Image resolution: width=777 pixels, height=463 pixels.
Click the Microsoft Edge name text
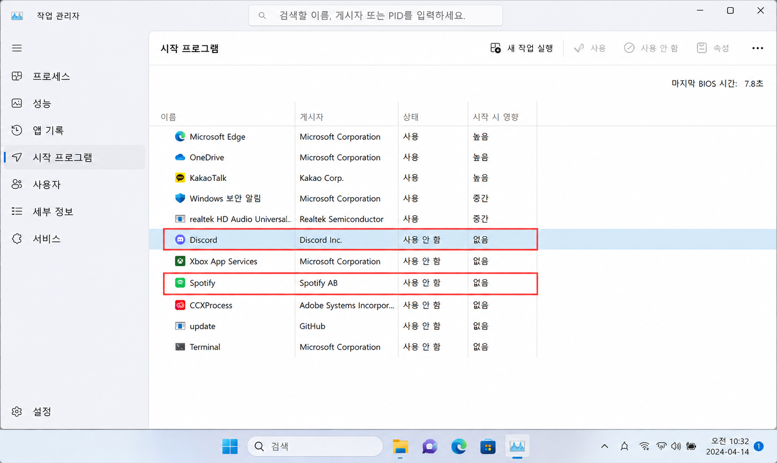click(x=218, y=137)
